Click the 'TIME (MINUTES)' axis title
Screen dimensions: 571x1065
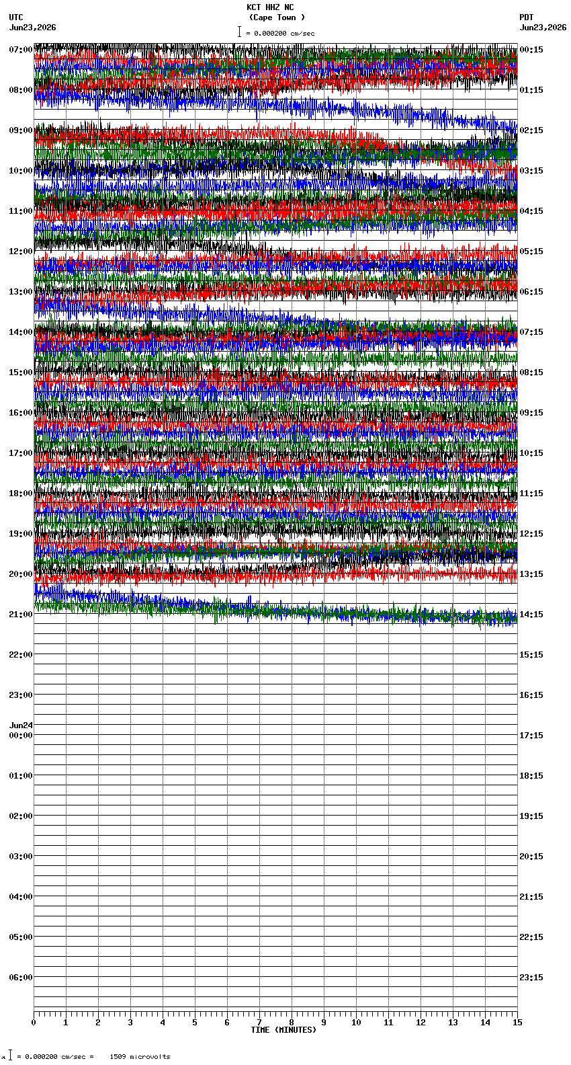(283, 1030)
